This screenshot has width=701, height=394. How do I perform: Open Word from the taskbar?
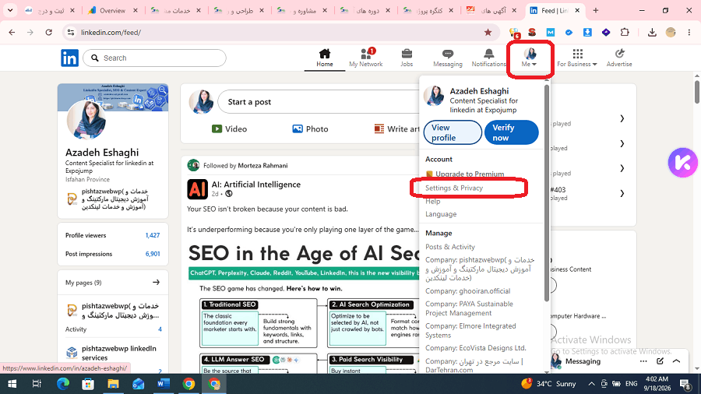point(164,384)
